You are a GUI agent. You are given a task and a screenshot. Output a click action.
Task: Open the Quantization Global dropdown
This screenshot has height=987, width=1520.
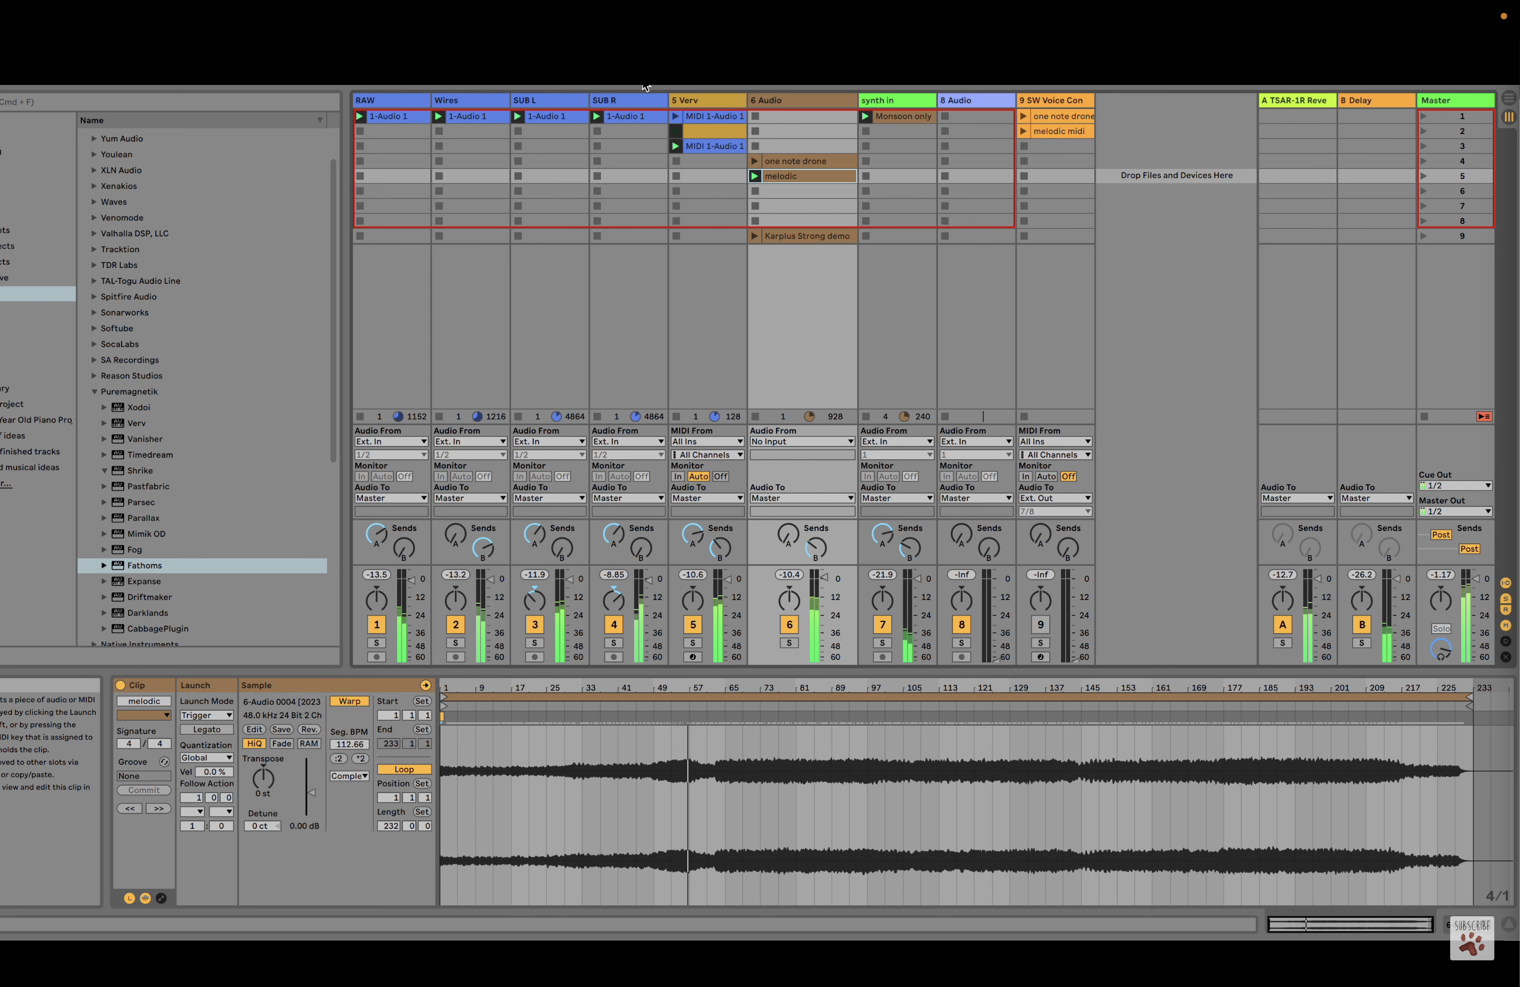pos(206,758)
